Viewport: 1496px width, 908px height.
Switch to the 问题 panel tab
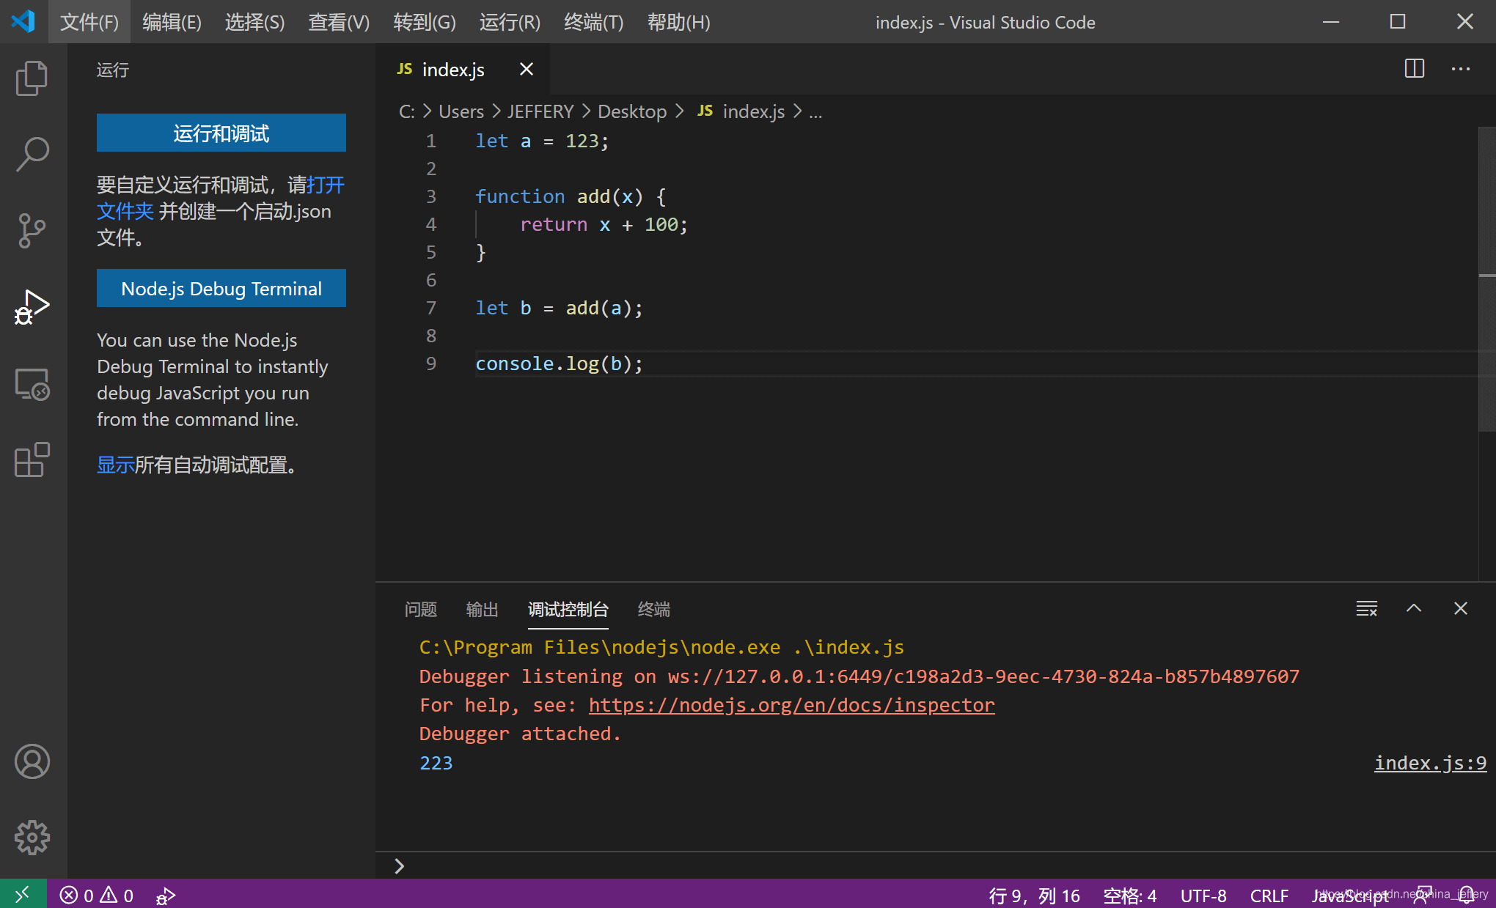(x=420, y=609)
